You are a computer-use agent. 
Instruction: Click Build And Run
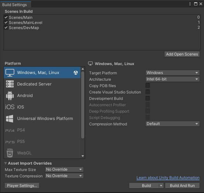182,186
